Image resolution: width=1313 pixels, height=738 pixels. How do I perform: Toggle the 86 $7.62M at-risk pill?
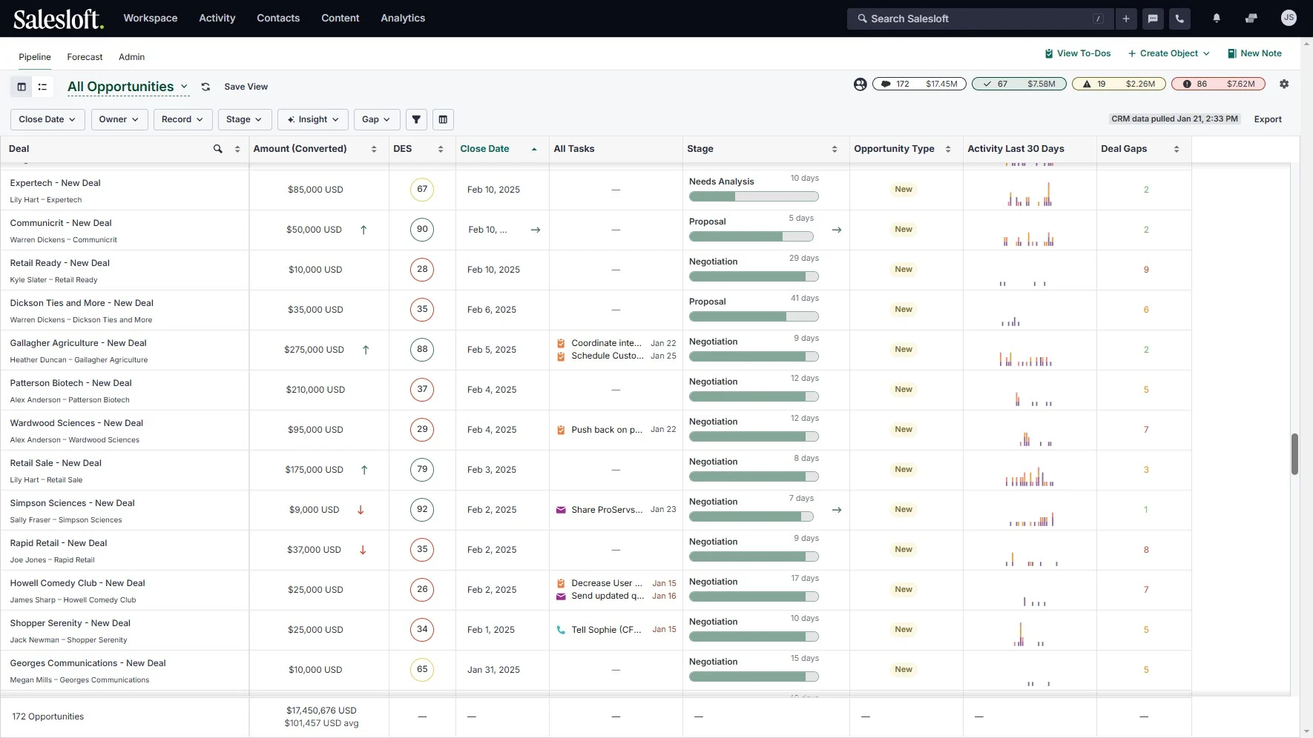[x=1219, y=84]
